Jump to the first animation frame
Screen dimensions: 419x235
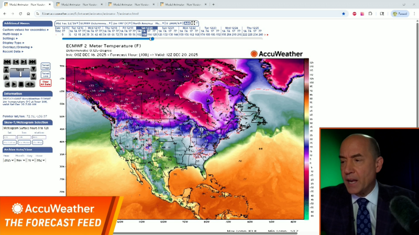(7, 62)
